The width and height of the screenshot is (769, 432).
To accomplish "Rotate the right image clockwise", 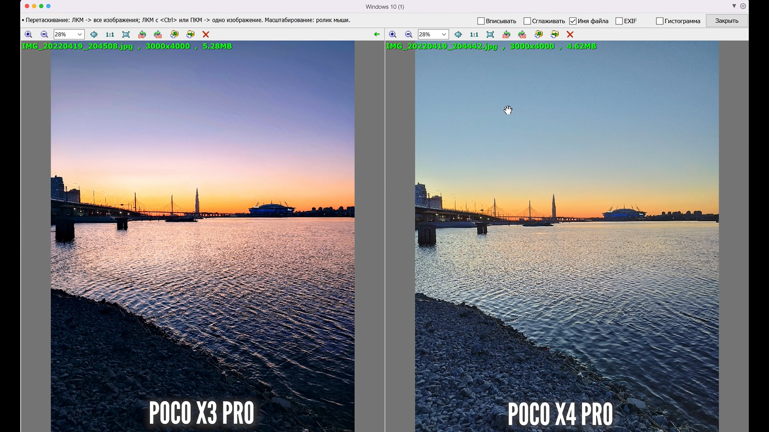I will (x=522, y=35).
